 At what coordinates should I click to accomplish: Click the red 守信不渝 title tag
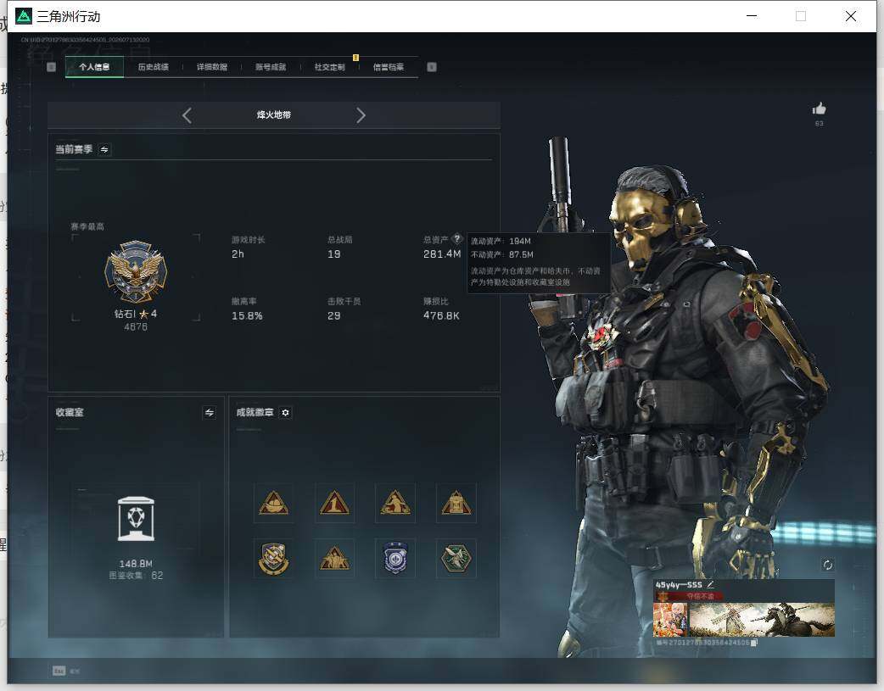pyautogui.click(x=701, y=596)
